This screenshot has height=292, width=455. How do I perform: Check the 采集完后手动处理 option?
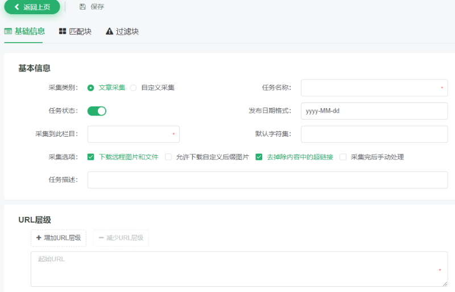[343, 157]
